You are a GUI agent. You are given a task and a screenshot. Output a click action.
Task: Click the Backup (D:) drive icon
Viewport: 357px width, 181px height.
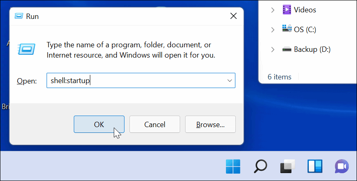[x=287, y=49]
